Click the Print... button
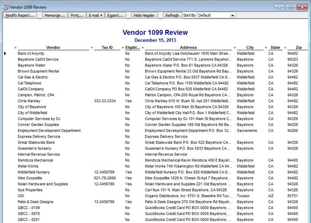This screenshot has width=311, height=223. [x=77, y=15]
